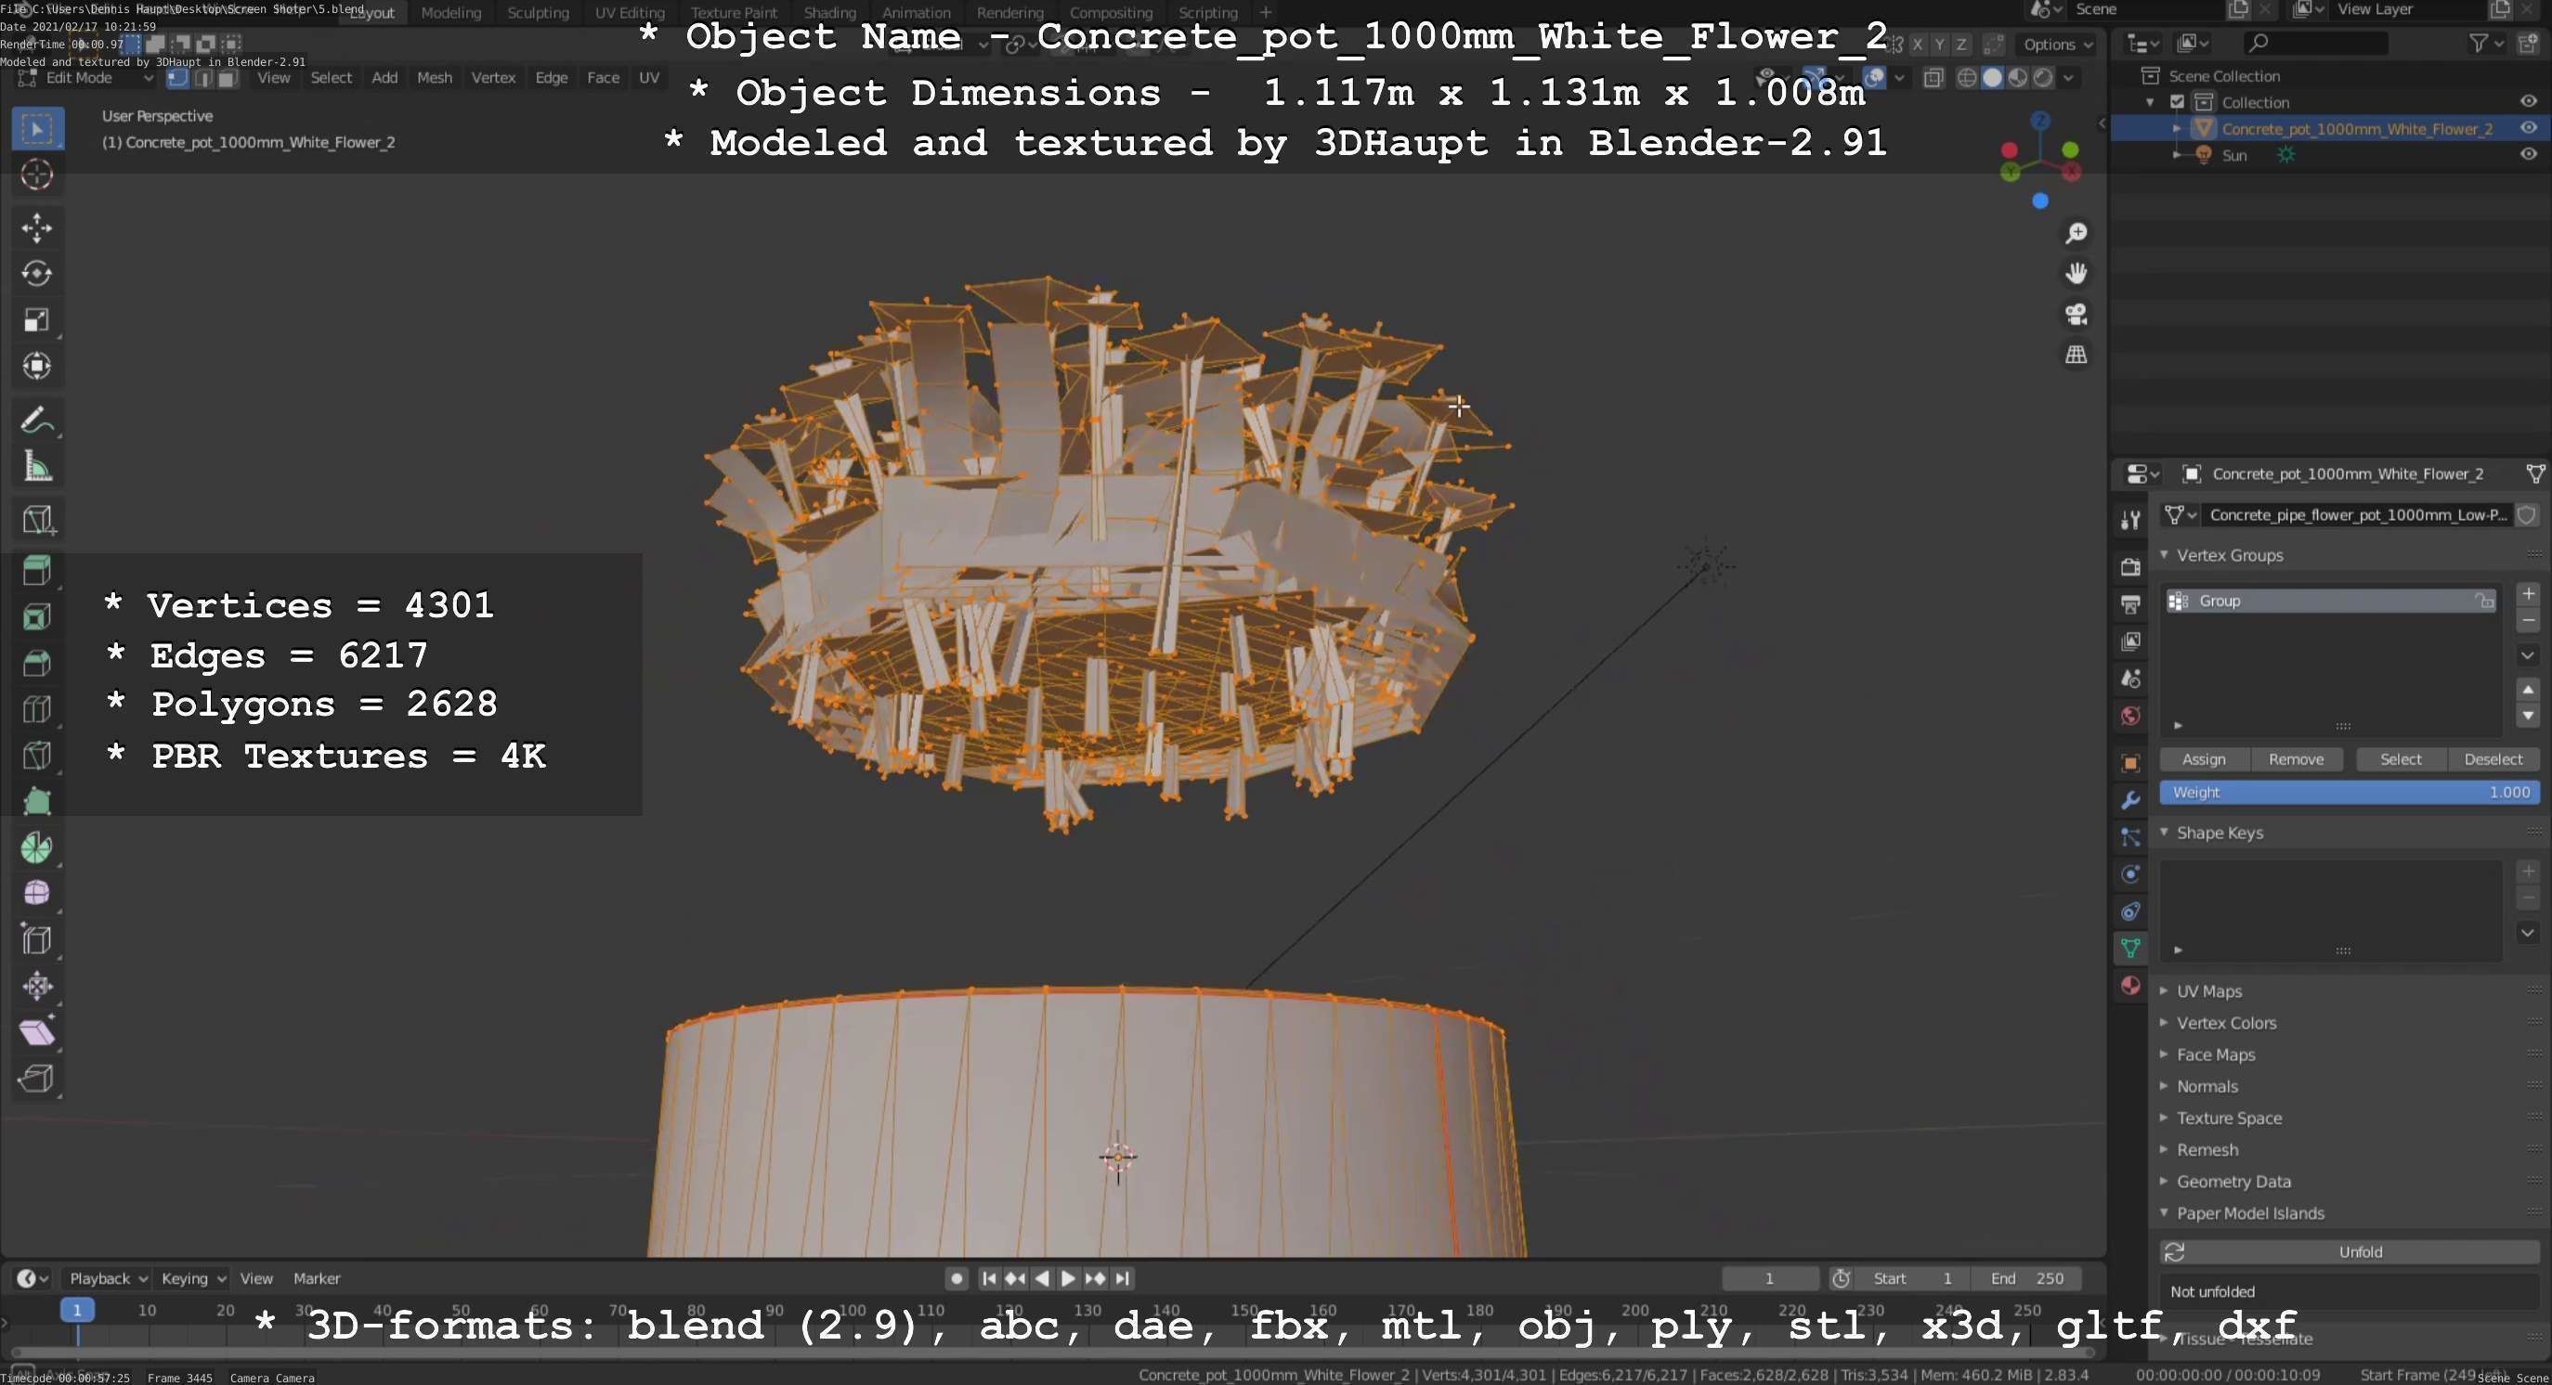This screenshot has width=2552, height=1385.
Task: Toggle Collection visibility eye icon
Action: coord(2527,101)
